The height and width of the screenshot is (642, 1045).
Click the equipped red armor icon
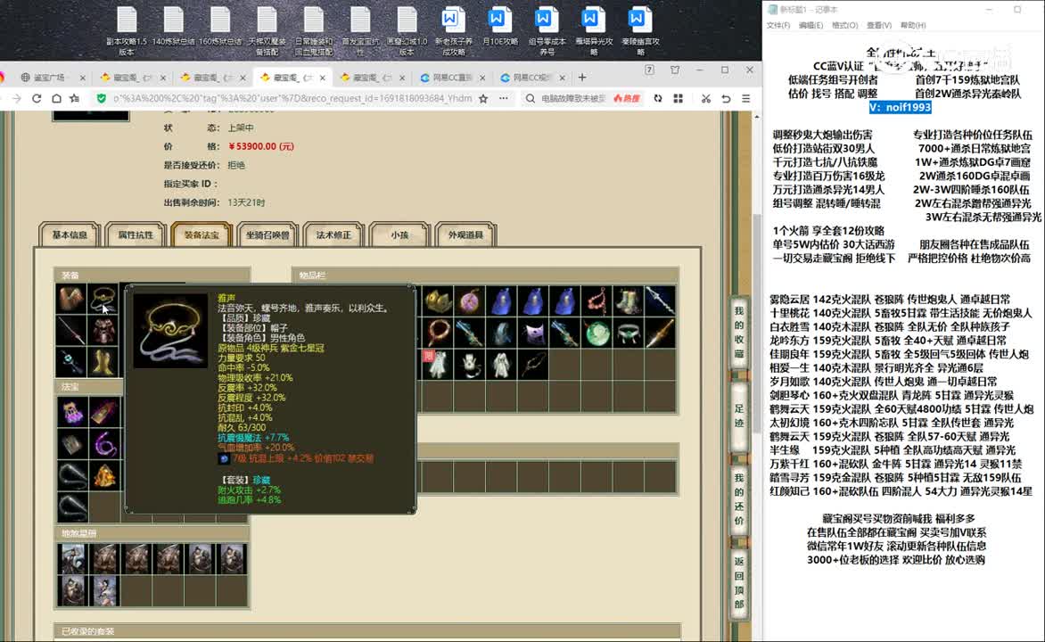(x=104, y=331)
